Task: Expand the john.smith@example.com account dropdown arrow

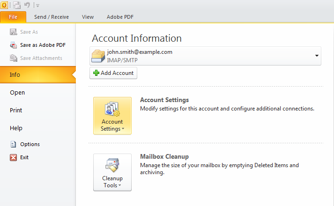Action: pyautogui.click(x=317, y=56)
